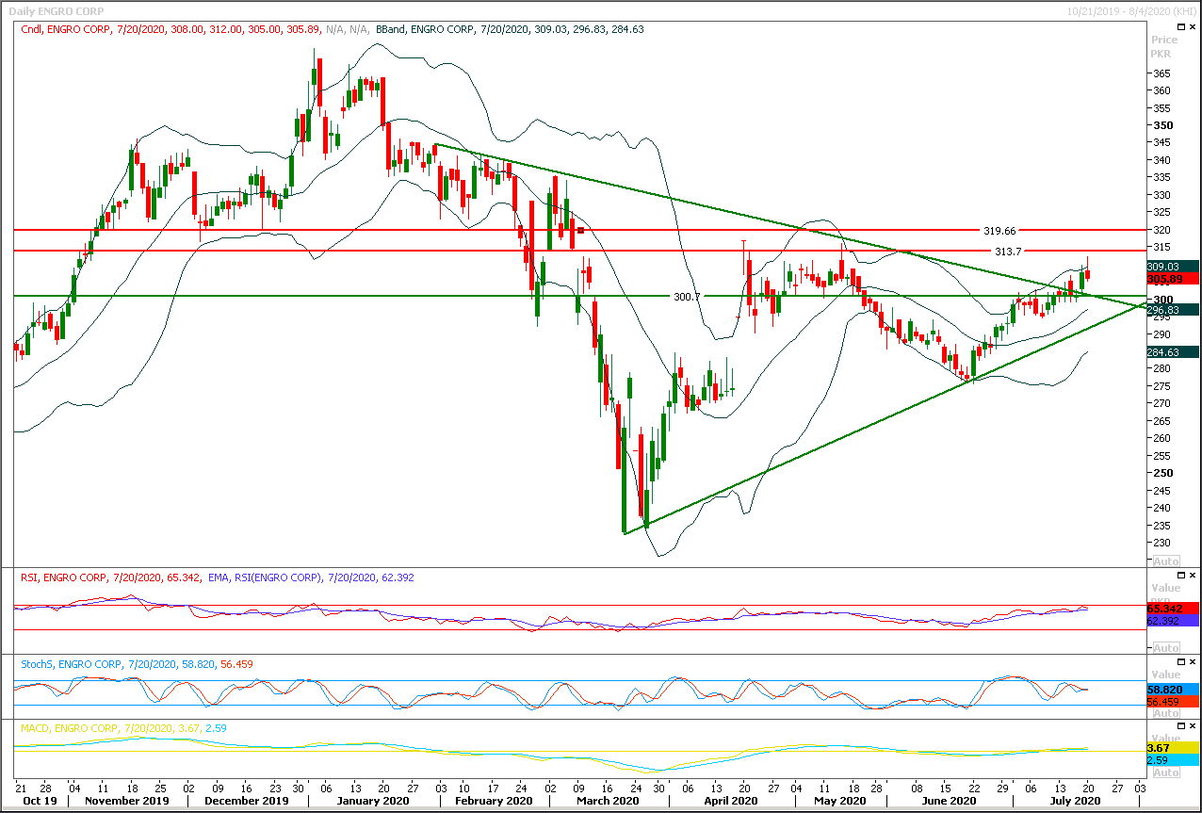The height and width of the screenshot is (813, 1202).
Task: Maximize the StochS indicator panel
Action: point(1179,662)
